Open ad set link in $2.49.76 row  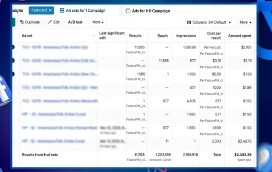(x=53, y=141)
